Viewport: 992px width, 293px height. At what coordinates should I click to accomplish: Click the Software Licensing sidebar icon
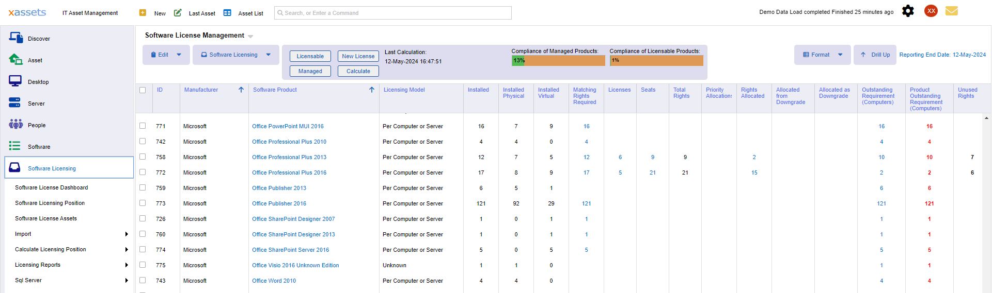tap(15, 167)
